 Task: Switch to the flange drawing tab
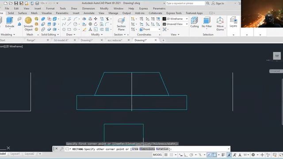point(31,40)
